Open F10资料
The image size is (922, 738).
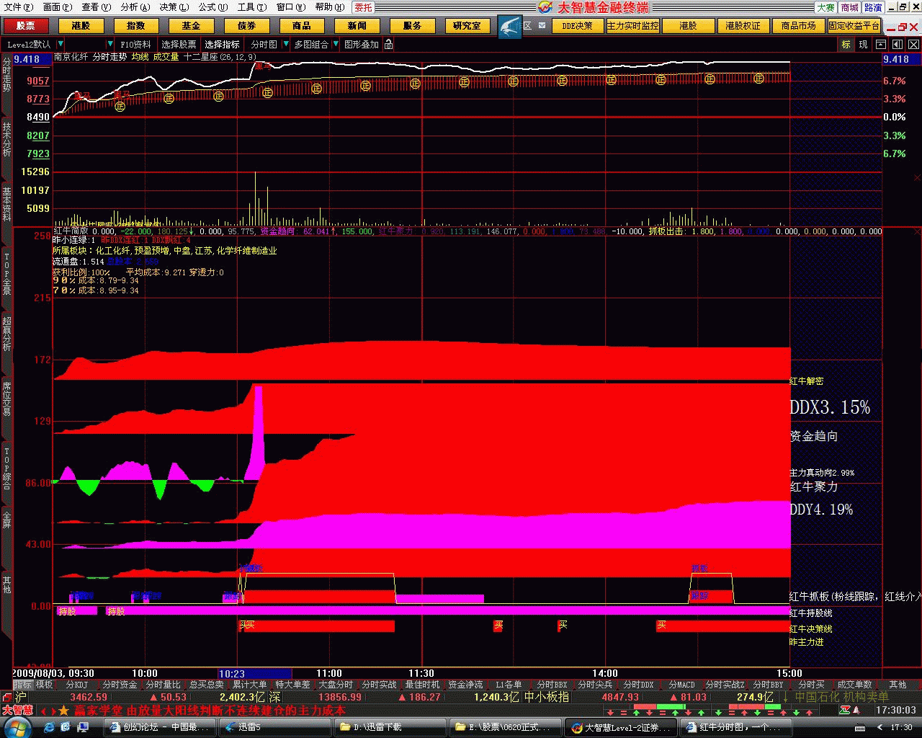tap(135, 45)
